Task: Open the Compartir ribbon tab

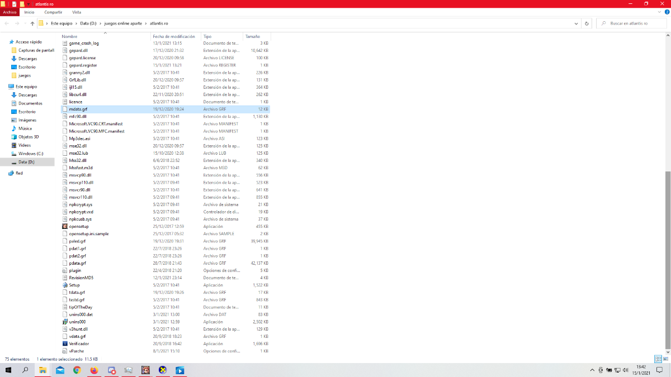Action: coord(53,12)
